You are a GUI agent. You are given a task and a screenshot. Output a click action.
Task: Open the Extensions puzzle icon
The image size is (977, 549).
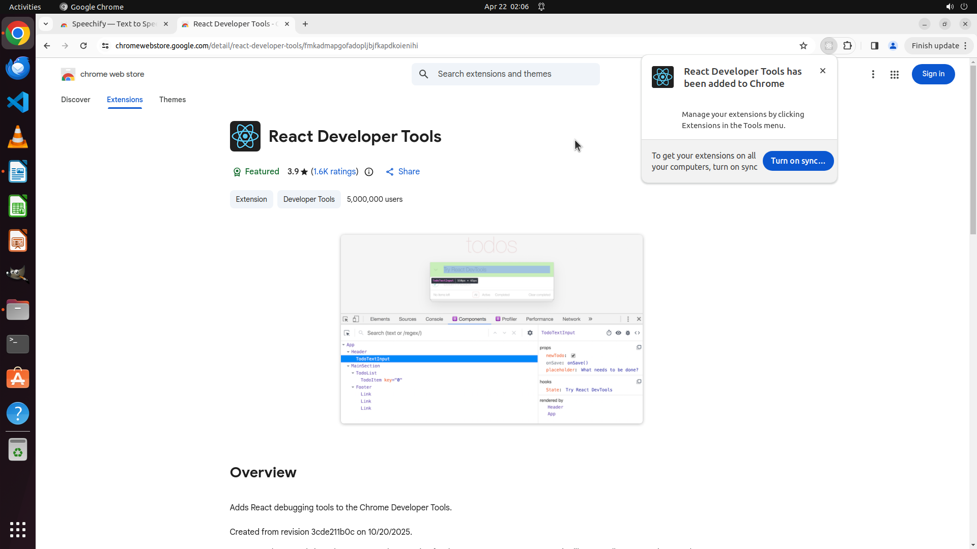point(847,46)
